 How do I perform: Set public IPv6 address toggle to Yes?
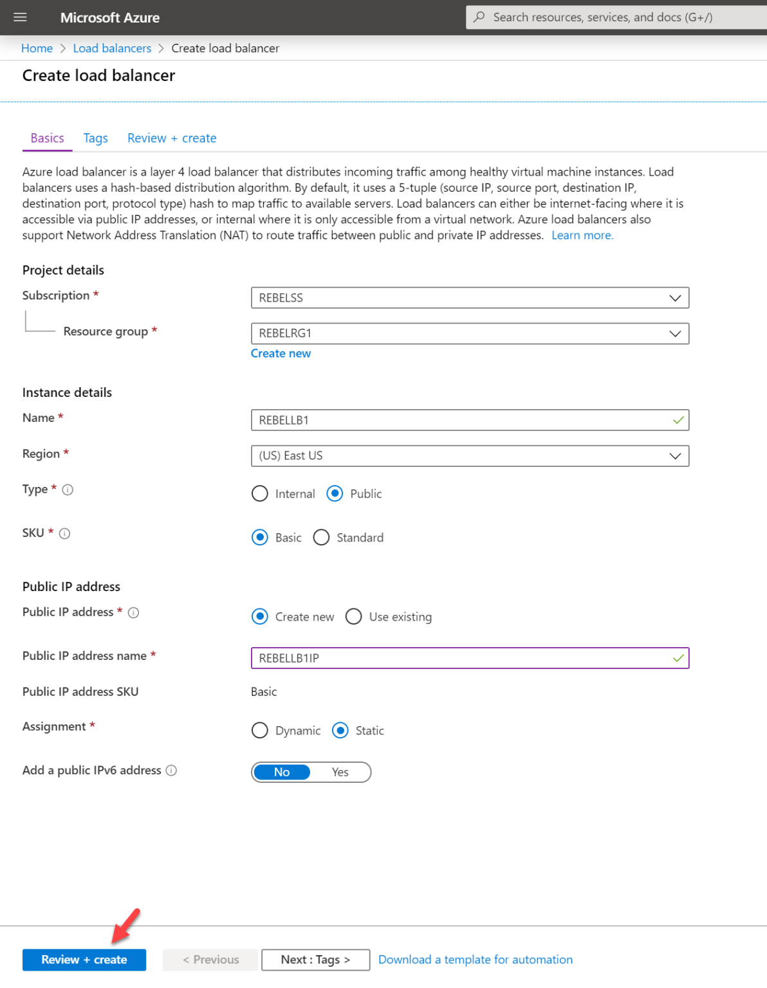coord(340,772)
